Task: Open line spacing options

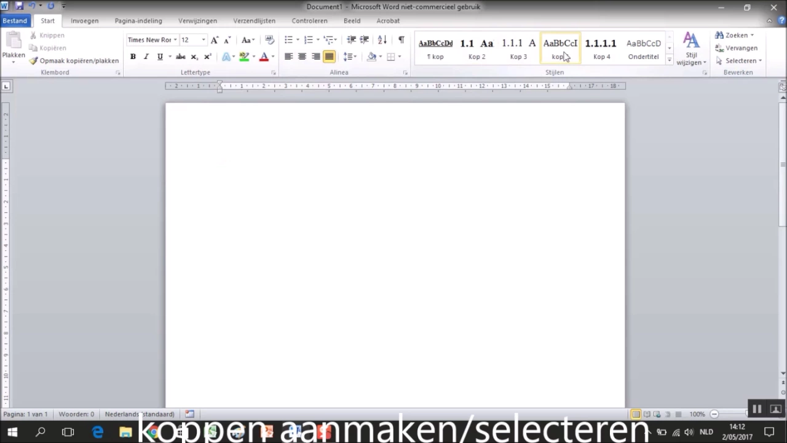Action: pyautogui.click(x=348, y=57)
